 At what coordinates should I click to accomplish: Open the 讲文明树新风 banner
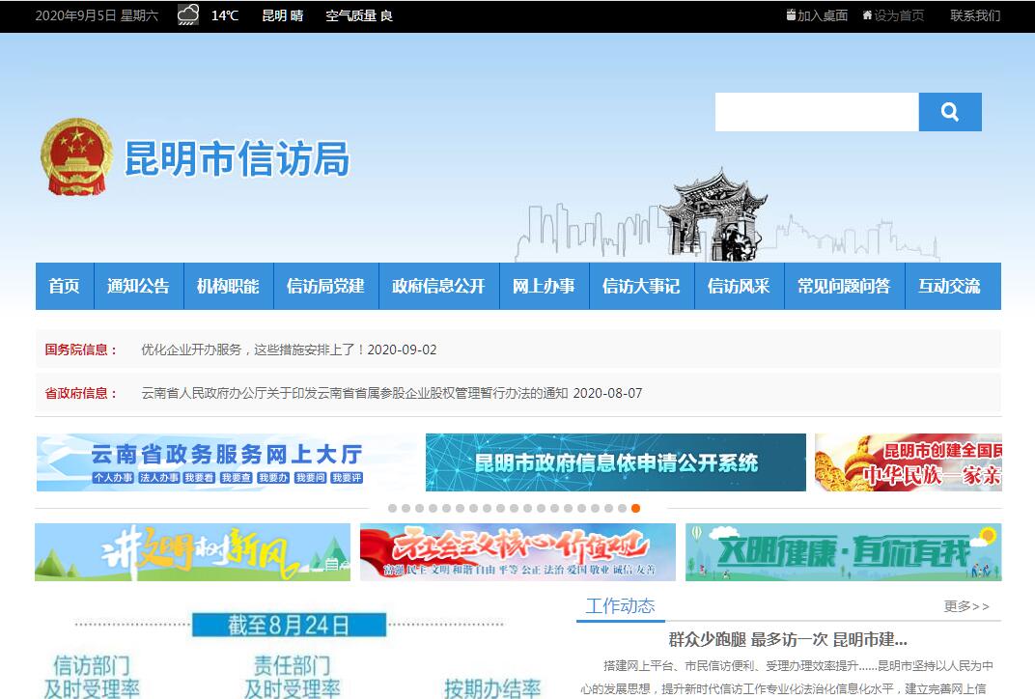pos(193,552)
